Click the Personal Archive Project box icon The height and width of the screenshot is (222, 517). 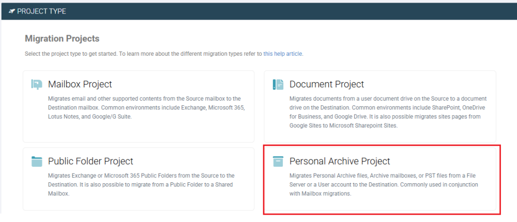coord(278,162)
